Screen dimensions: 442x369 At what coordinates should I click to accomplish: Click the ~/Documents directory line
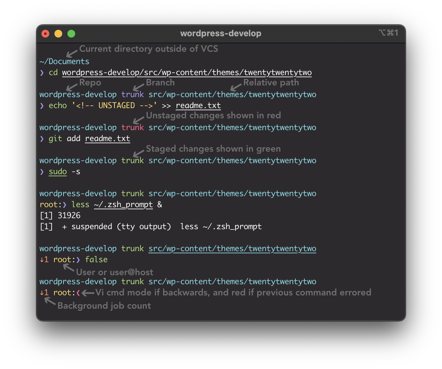[x=64, y=61]
